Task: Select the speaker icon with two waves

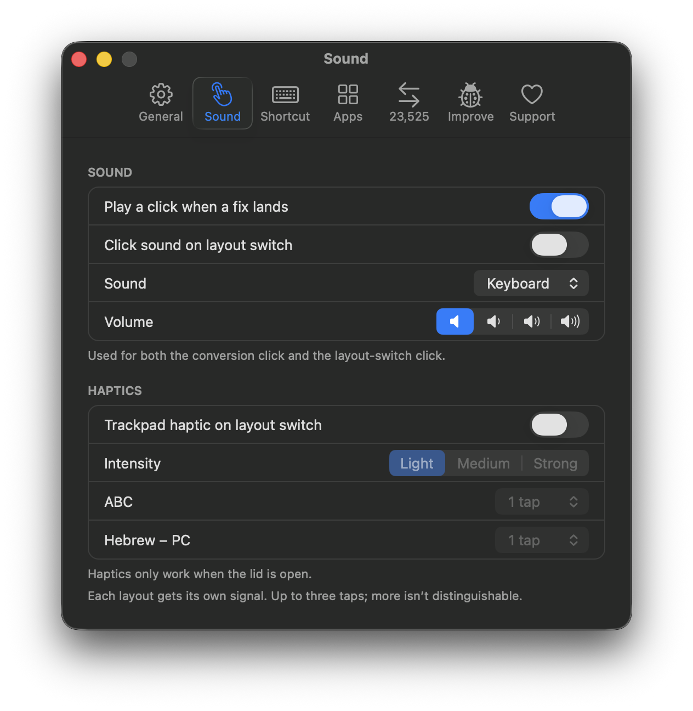Action: (x=532, y=321)
